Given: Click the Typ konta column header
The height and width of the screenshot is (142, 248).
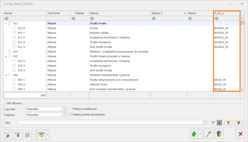Looking at the screenshot, I should click(58, 13).
